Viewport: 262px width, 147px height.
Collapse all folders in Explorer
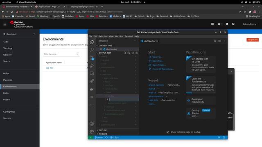[x=137, y=53]
